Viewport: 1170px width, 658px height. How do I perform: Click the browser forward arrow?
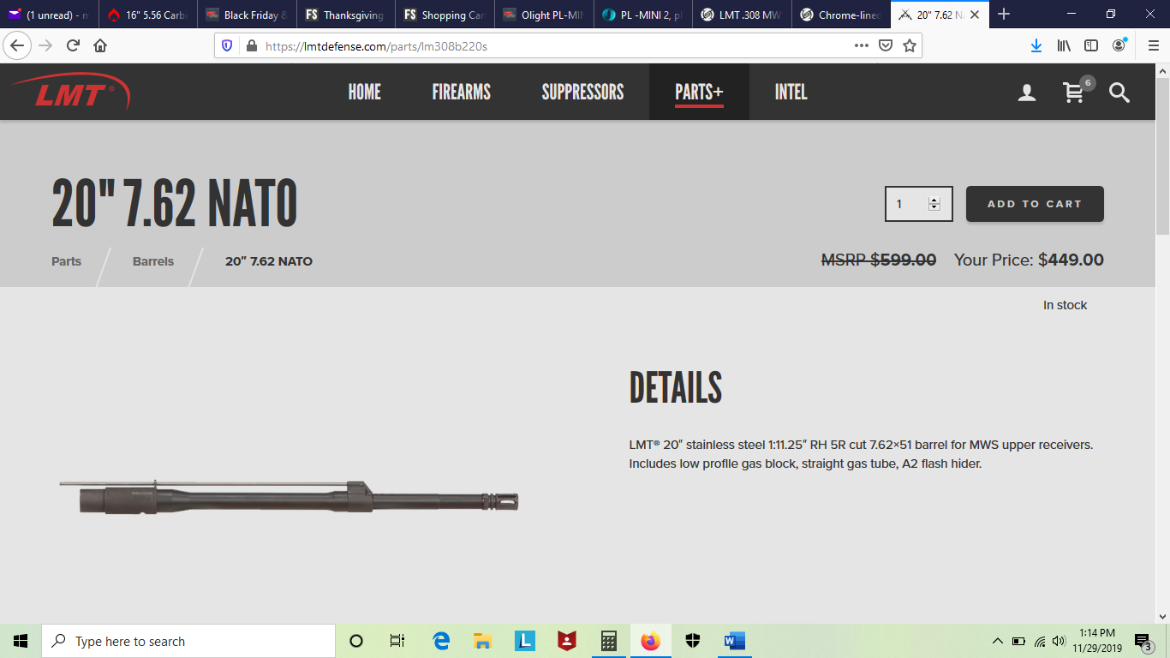click(46, 45)
